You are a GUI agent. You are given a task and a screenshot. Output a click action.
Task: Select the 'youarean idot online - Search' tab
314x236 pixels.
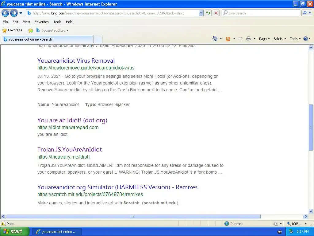(x=48, y=39)
